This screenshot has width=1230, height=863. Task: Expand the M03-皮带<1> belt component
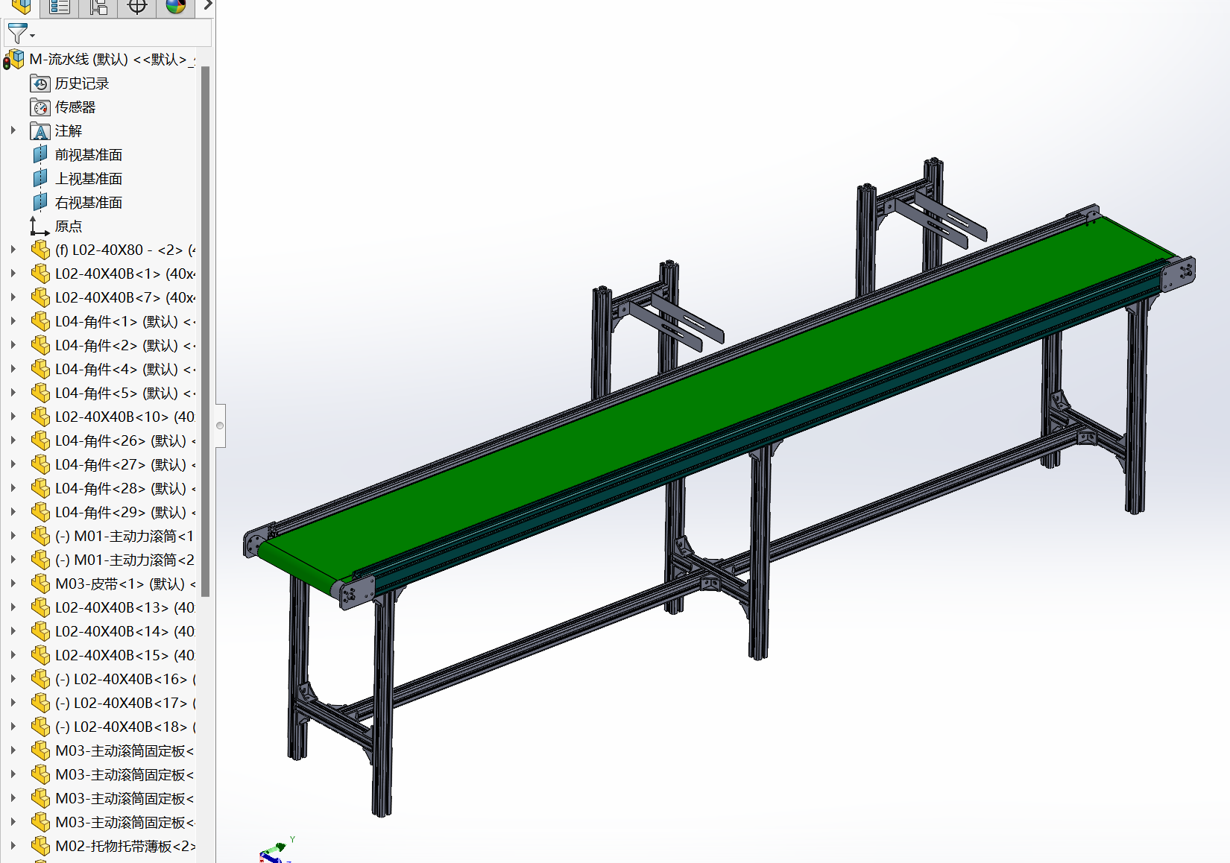(x=13, y=584)
